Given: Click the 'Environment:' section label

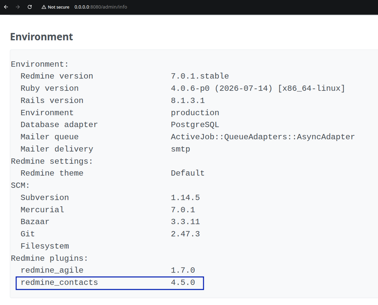Looking at the screenshot, I should (x=40, y=64).
